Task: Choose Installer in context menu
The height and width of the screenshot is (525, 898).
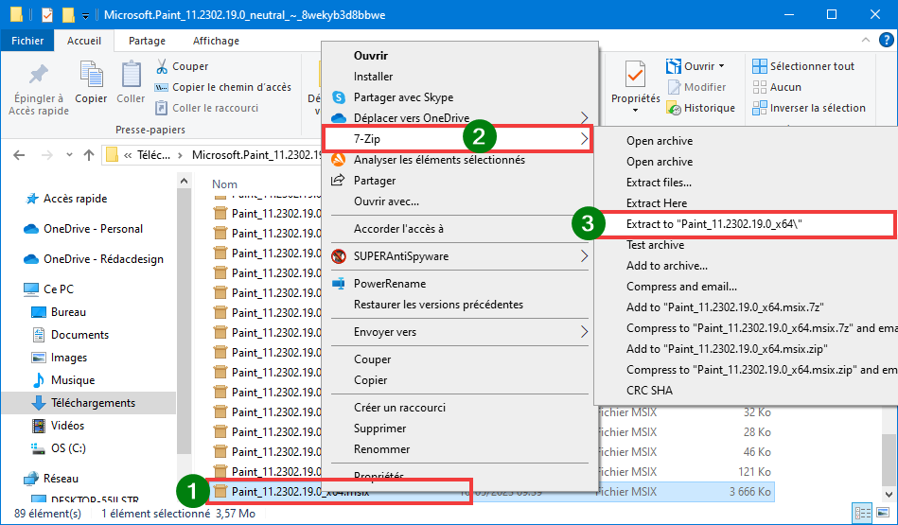Action: [460, 76]
